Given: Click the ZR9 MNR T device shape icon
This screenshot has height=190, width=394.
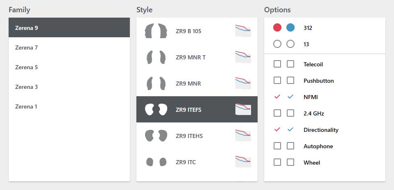Looking at the screenshot, I should pyautogui.click(x=156, y=57).
